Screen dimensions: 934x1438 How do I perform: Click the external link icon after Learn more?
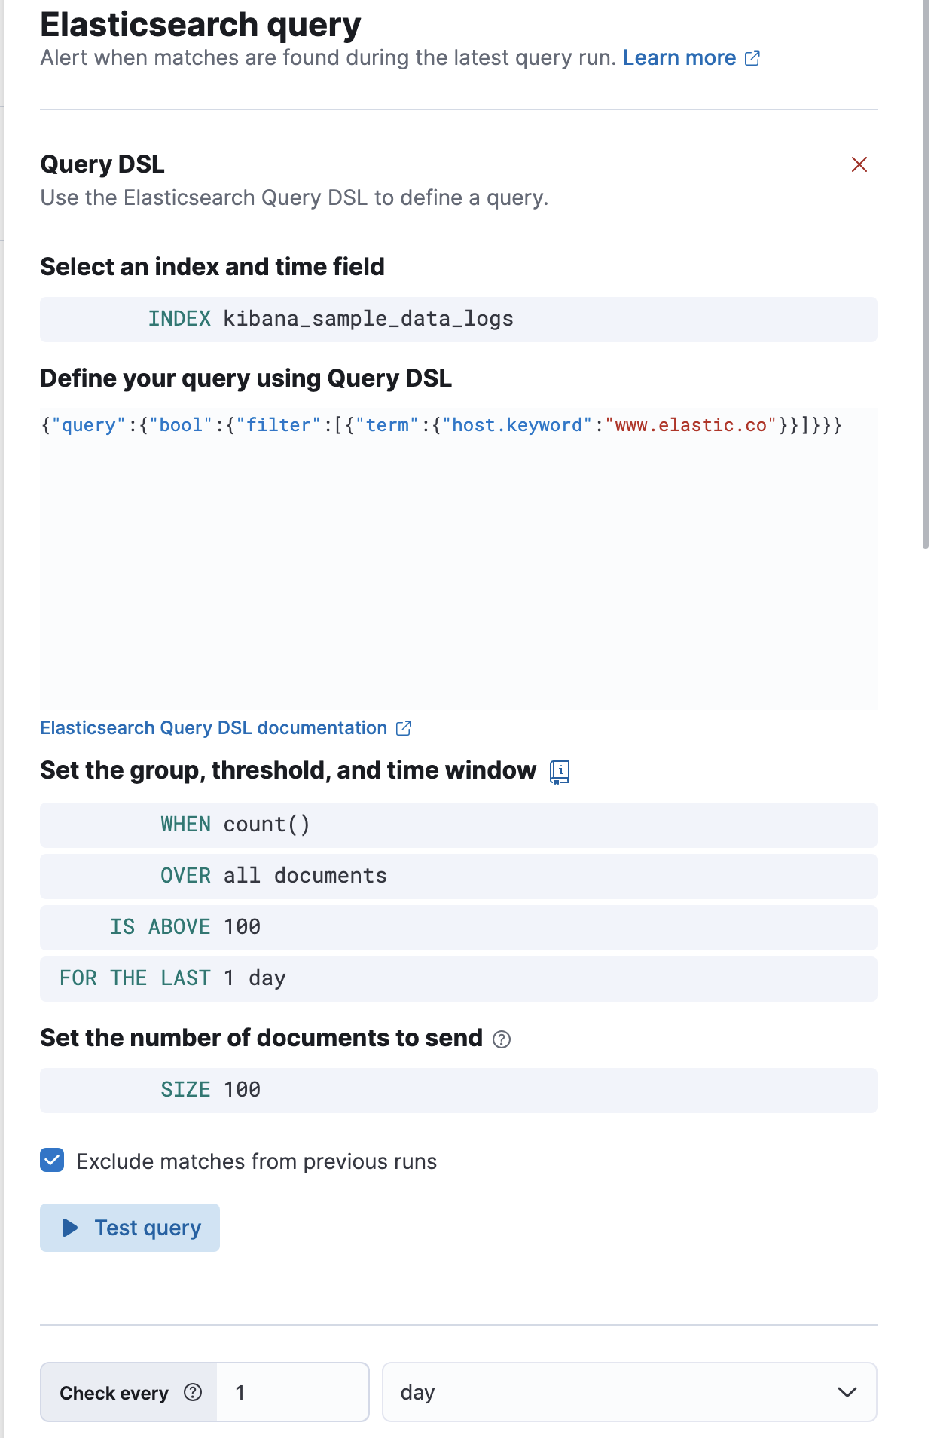(x=753, y=58)
